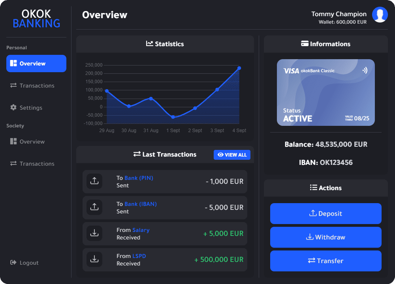The width and height of the screenshot is (395, 284).
Task: Click upload icon on Bank (PIN) transaction
Action: [94, 181]
